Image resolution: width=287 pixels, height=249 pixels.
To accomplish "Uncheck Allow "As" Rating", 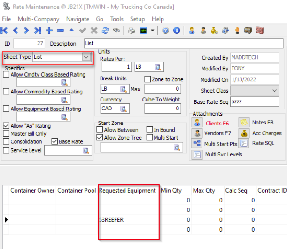I will click(x=6, y=126).
